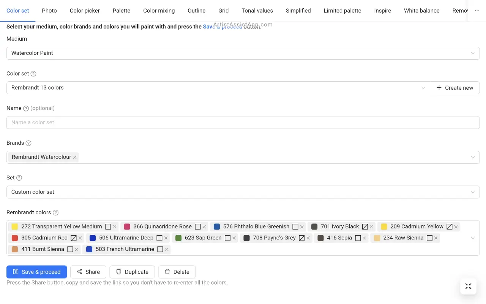Click the opacity box of Ultramarine Deep
Viewport: 486px width, 304px height.
[159, 238]
